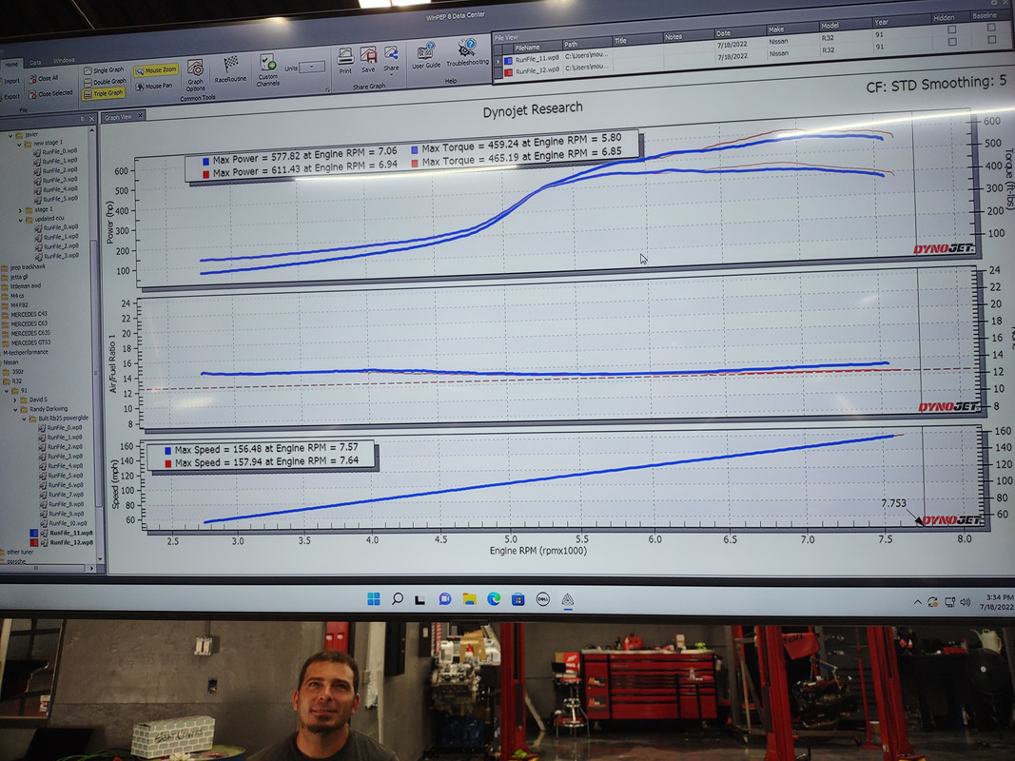Select the Triple Graph layout
The height and width of the screenshot is (761, 1015).
[104, 94]
